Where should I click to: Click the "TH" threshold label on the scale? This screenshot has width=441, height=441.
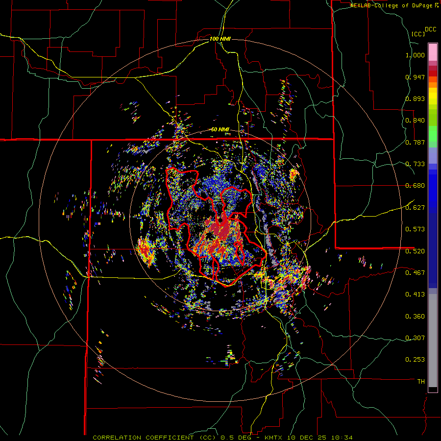421,382
